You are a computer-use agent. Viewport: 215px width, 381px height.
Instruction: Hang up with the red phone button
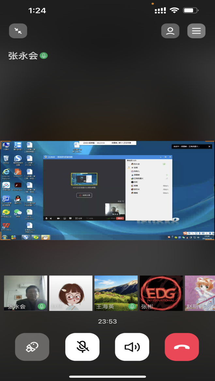[182, 347]
